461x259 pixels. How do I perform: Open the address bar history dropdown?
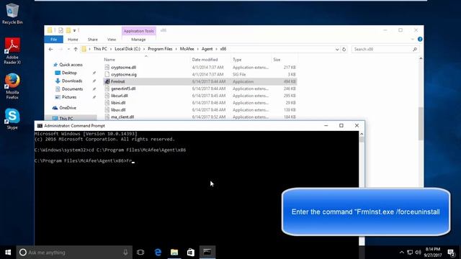point(337,50)
